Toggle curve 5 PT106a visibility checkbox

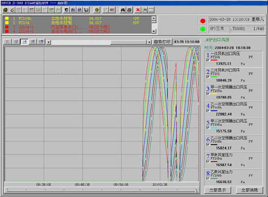[208, 127]
